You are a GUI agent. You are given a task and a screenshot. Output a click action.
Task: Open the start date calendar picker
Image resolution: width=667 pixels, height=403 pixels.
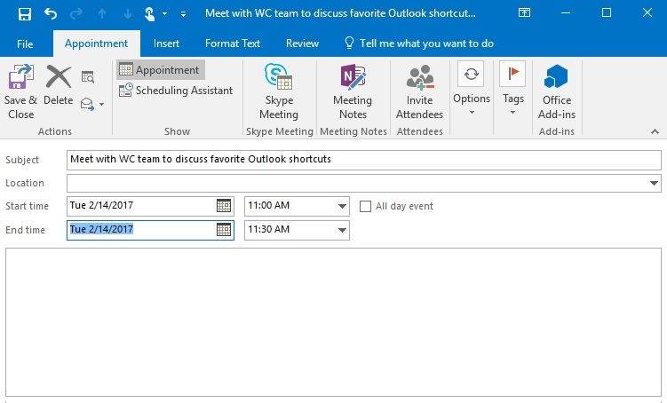[224, 206]
